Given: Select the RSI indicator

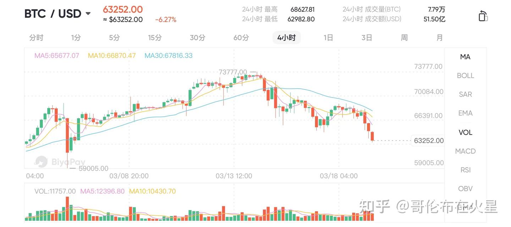Looking at the screenshot, I should click(x=465, y=170).
